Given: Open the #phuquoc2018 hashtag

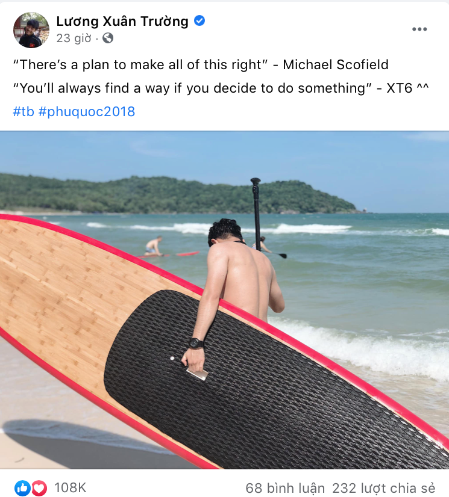Looking at the screenshot, I should pyautogui.click(x=87, y=111).
